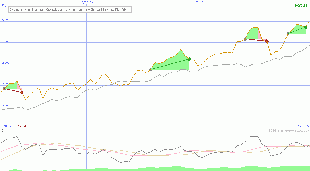Click the Schweizerische Rueckversicherungs-Gesellschaft AG title box
Screen dimensions: 310x171
70,10
